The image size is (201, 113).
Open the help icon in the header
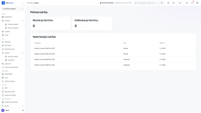[173, 3]
